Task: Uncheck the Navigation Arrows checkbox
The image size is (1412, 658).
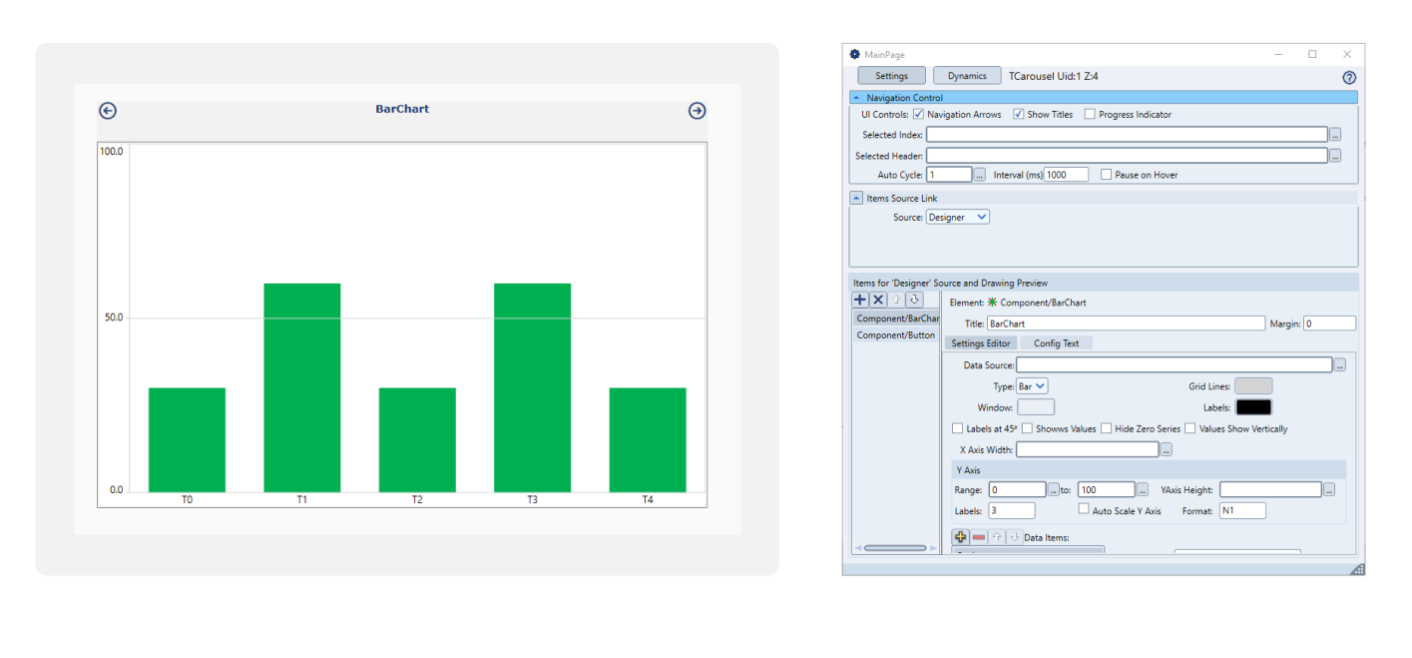Action: (x=918, y=115)
